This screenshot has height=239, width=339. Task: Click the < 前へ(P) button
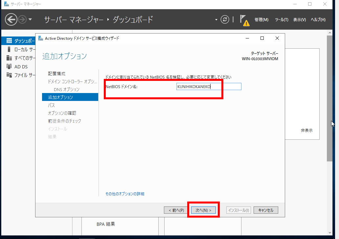(x=176, y=210)
